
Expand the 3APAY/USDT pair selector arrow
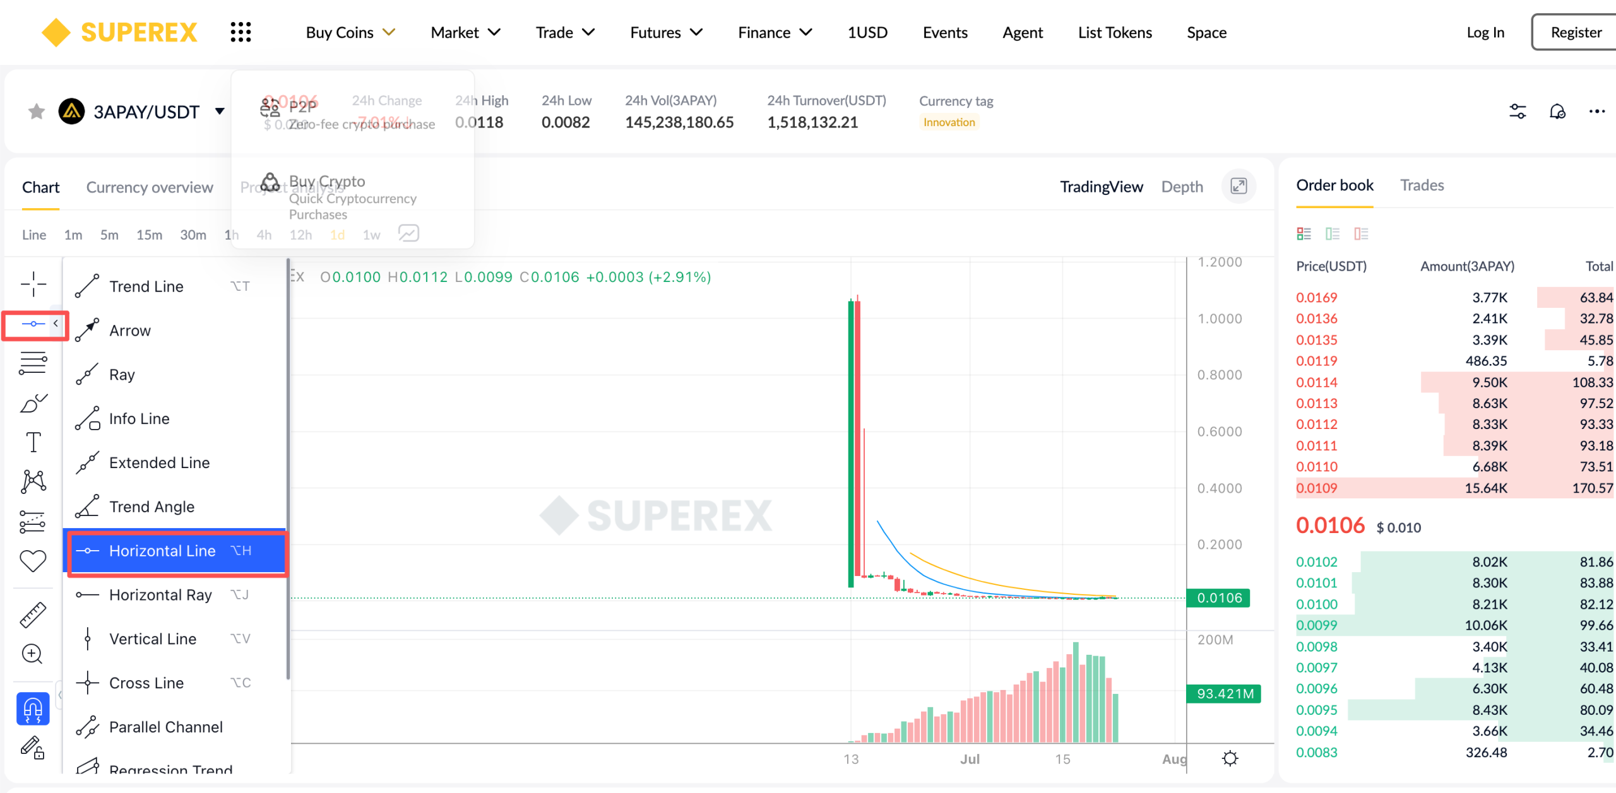coord(220,112)
